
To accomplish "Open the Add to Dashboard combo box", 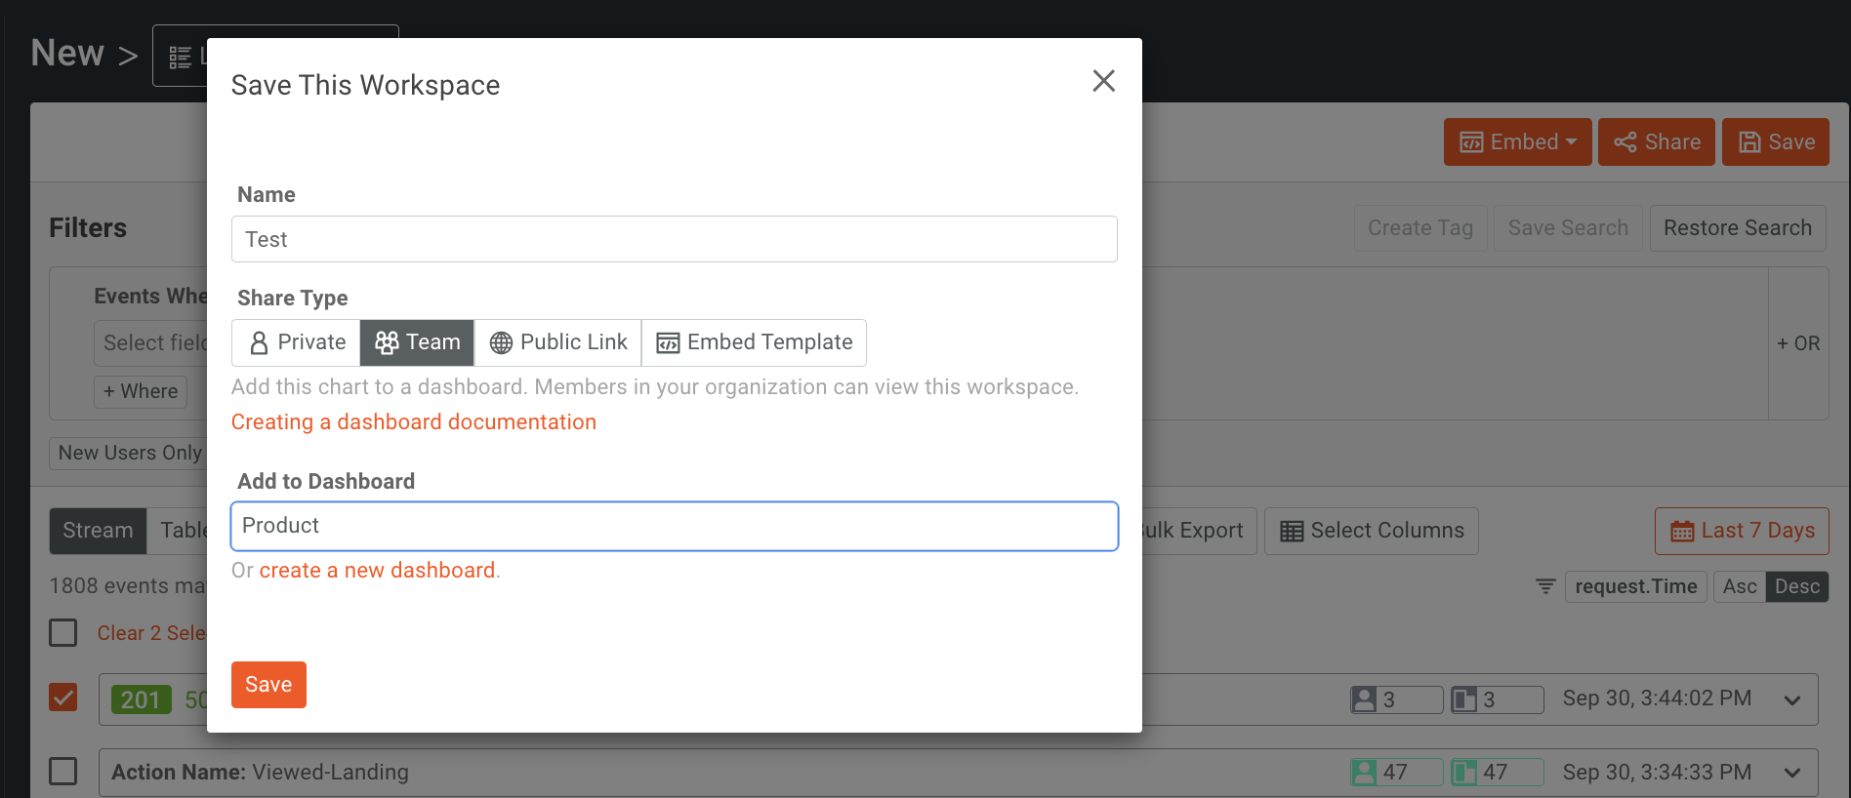I will click(674, 526).
